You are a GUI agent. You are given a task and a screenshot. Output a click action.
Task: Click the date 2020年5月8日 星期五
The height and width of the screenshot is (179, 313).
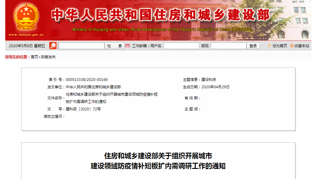click(27, 46)
